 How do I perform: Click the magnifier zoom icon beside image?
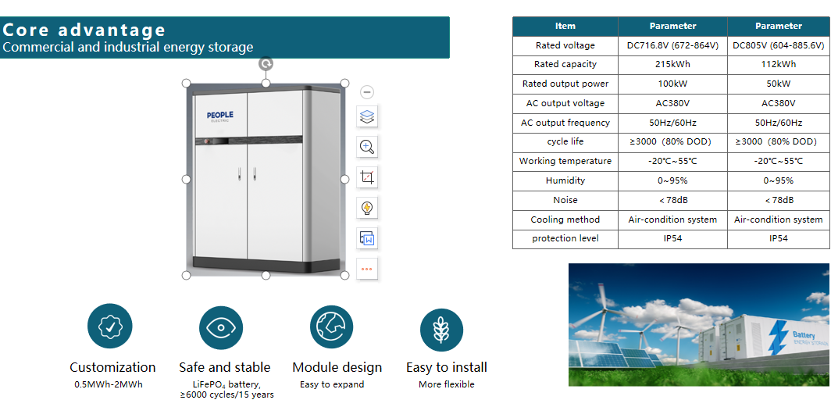tap(367, 147)
